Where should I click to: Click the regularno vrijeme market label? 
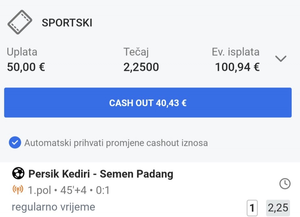[x=53, y=207]
